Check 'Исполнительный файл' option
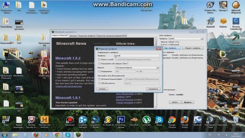Screen dimensions: 245x138 coord(100,79)
